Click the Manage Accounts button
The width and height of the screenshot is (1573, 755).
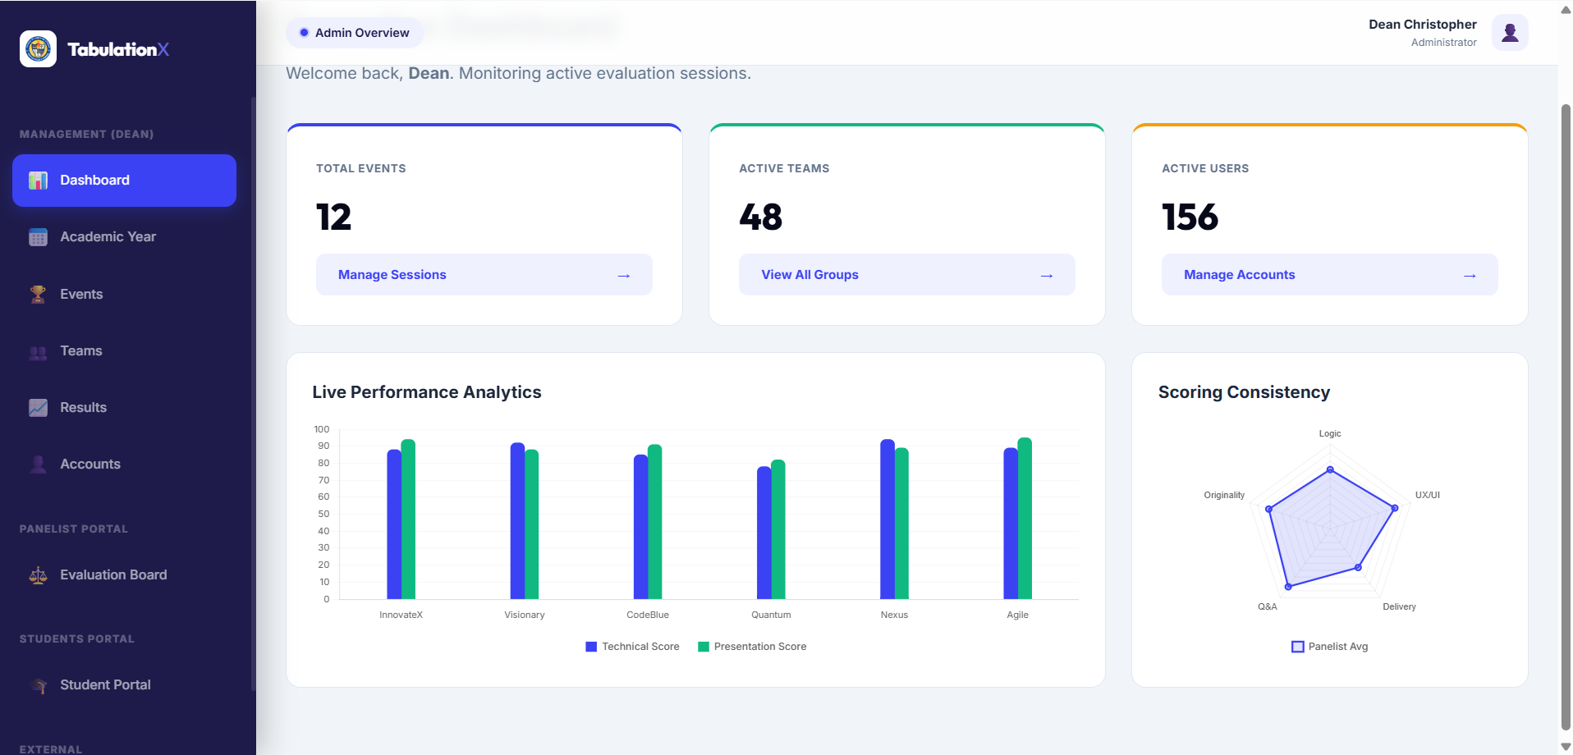tap(1330, 275)
